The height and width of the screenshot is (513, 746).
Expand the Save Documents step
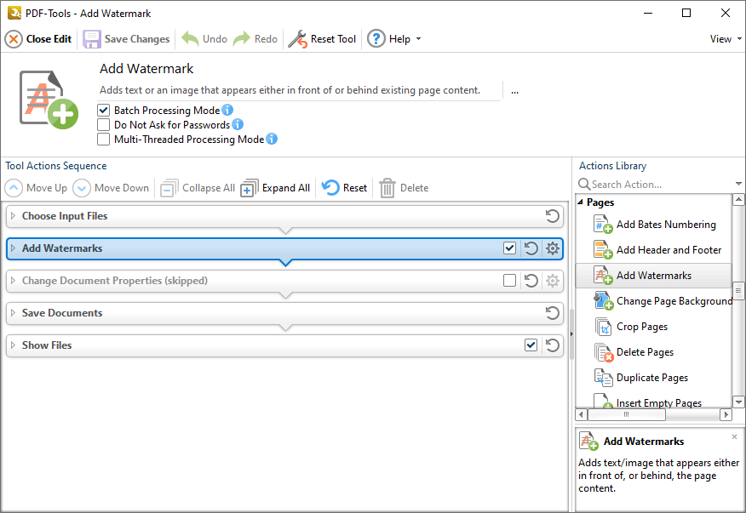(x=13, y=313)
